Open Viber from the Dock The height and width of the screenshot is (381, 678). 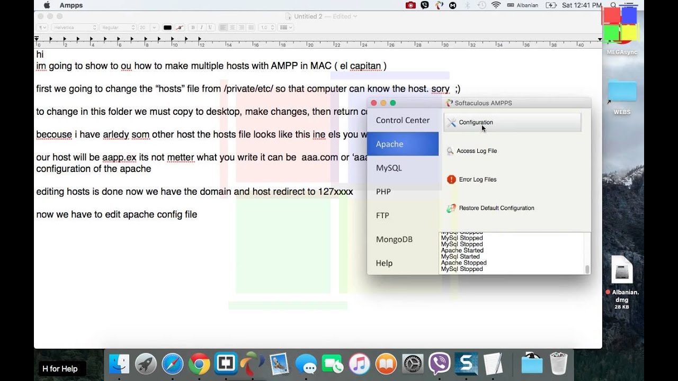(x=440, y=364)
